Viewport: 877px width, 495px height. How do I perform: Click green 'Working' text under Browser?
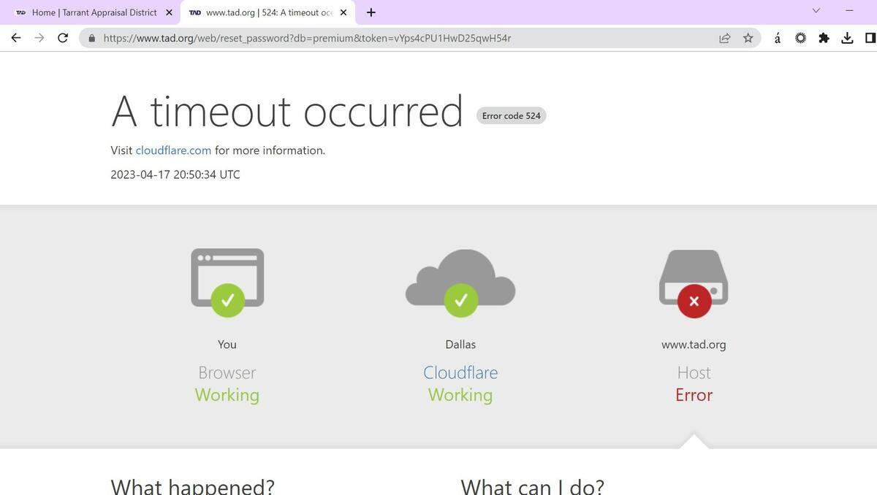tap(227, 395)
